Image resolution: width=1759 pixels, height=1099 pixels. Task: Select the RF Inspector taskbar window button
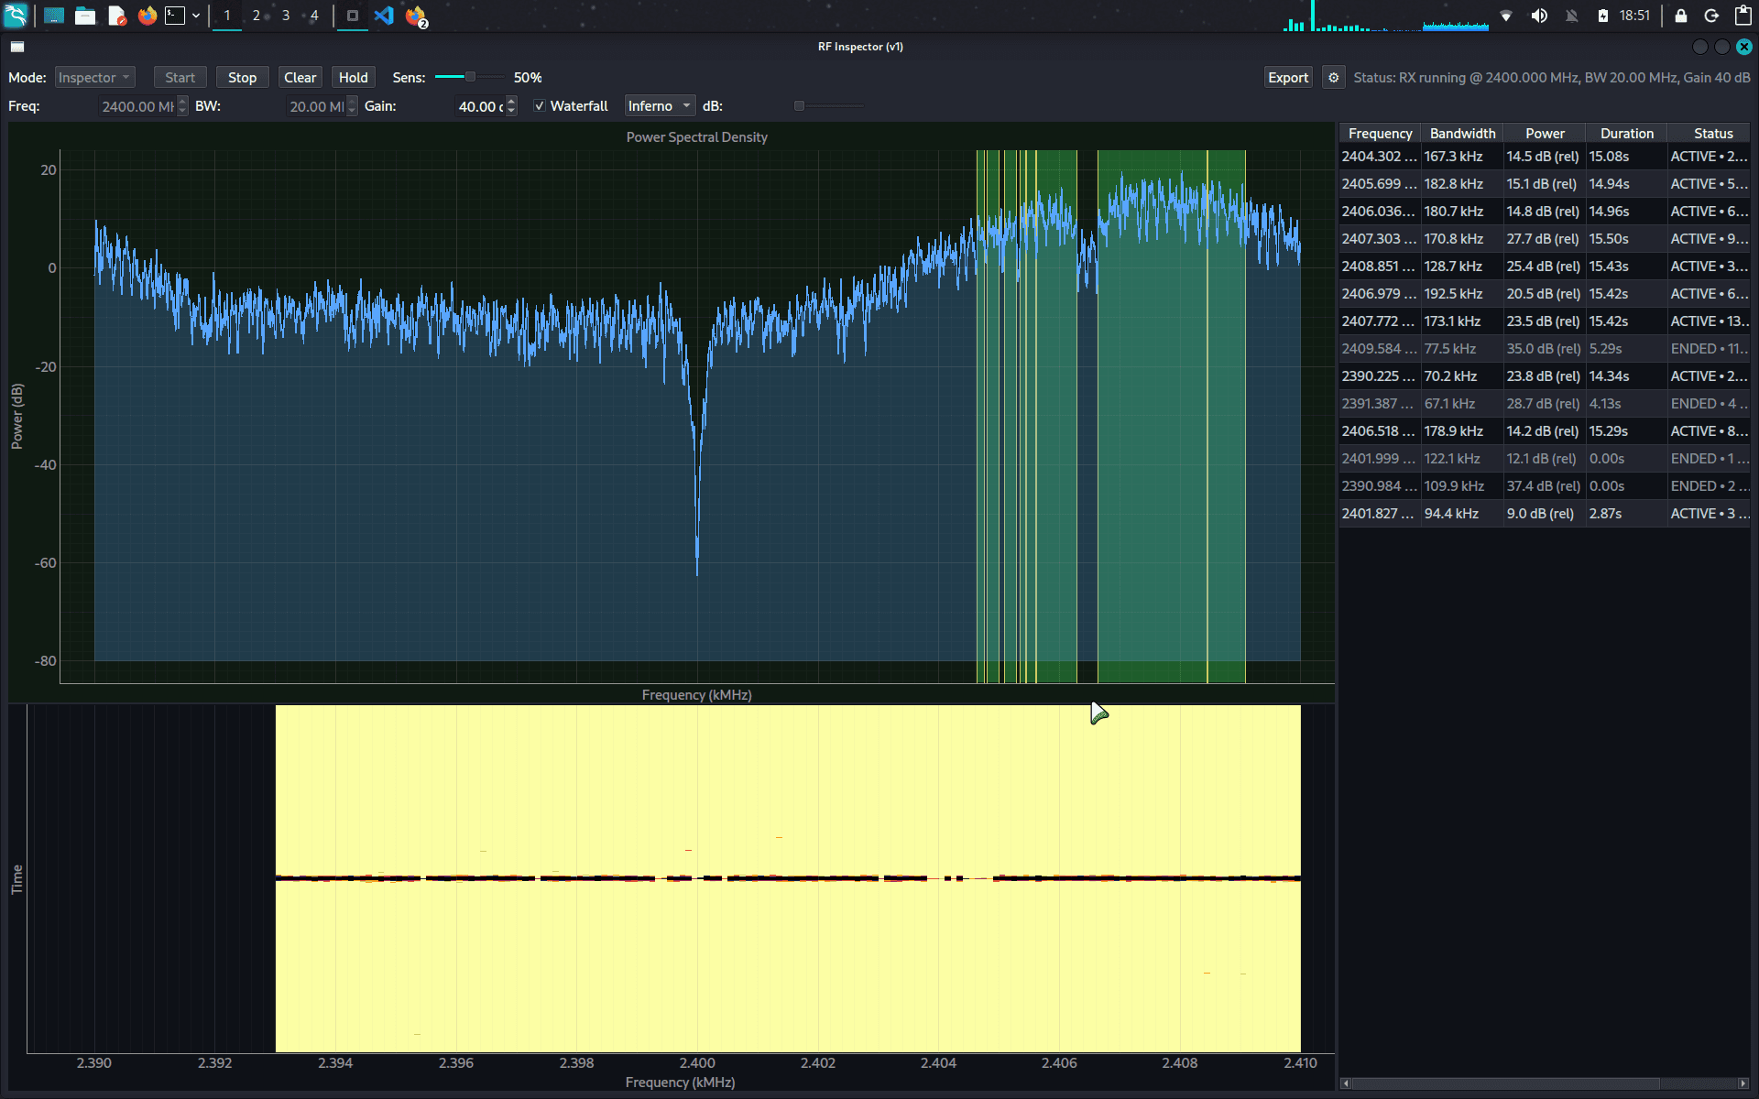tap(353, 16)
